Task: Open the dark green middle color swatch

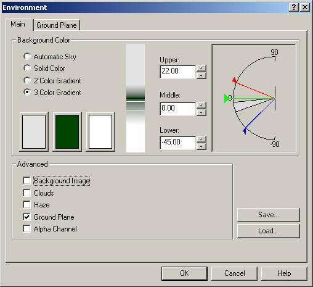Action: [67, 131]
